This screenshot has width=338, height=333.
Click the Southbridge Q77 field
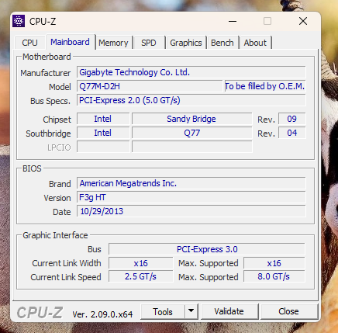(191, 133)
